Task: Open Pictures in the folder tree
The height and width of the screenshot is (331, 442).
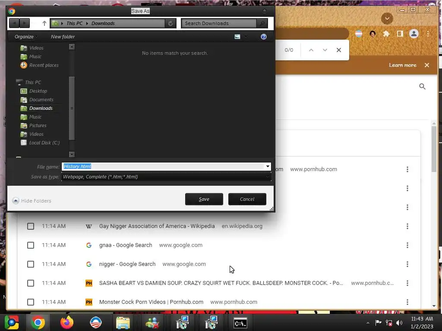Action: click(34, 125)
